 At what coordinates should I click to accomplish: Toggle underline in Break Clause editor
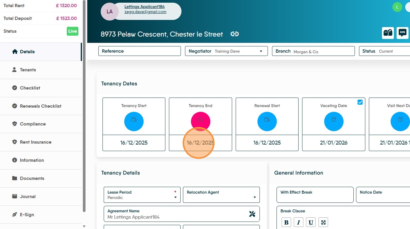pyautogui.click(x=311, y=222)
